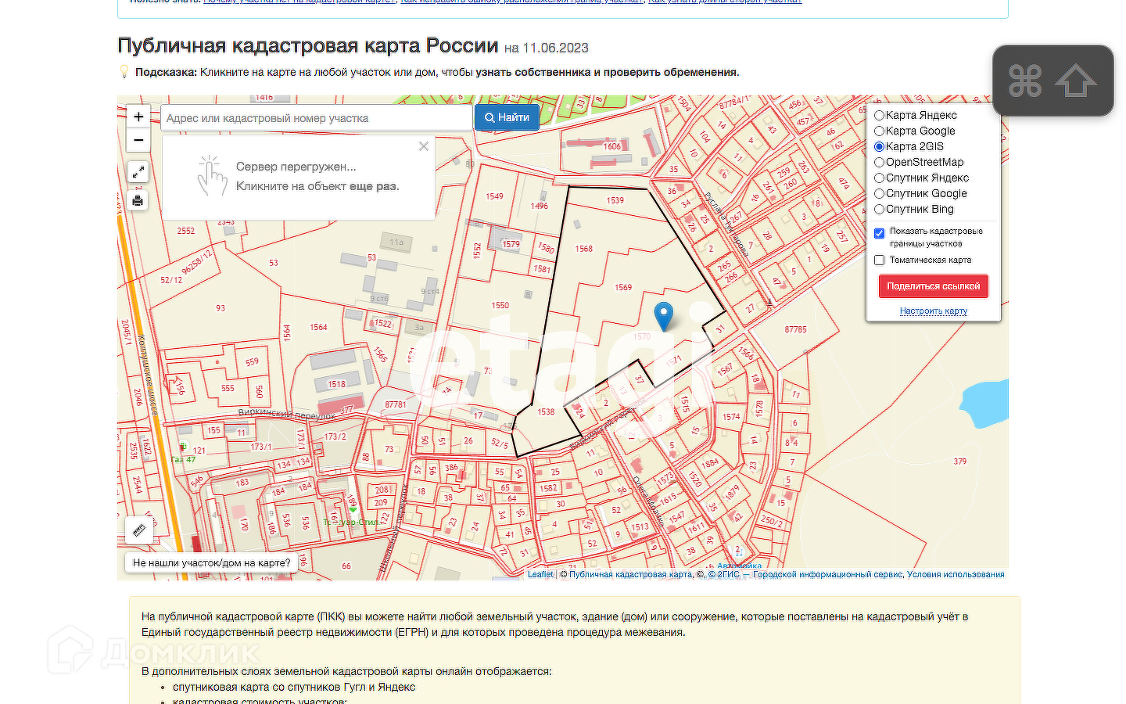Zoom out the map with minus button
This screenshot has height=704, width=1126.
pos(138,140)
